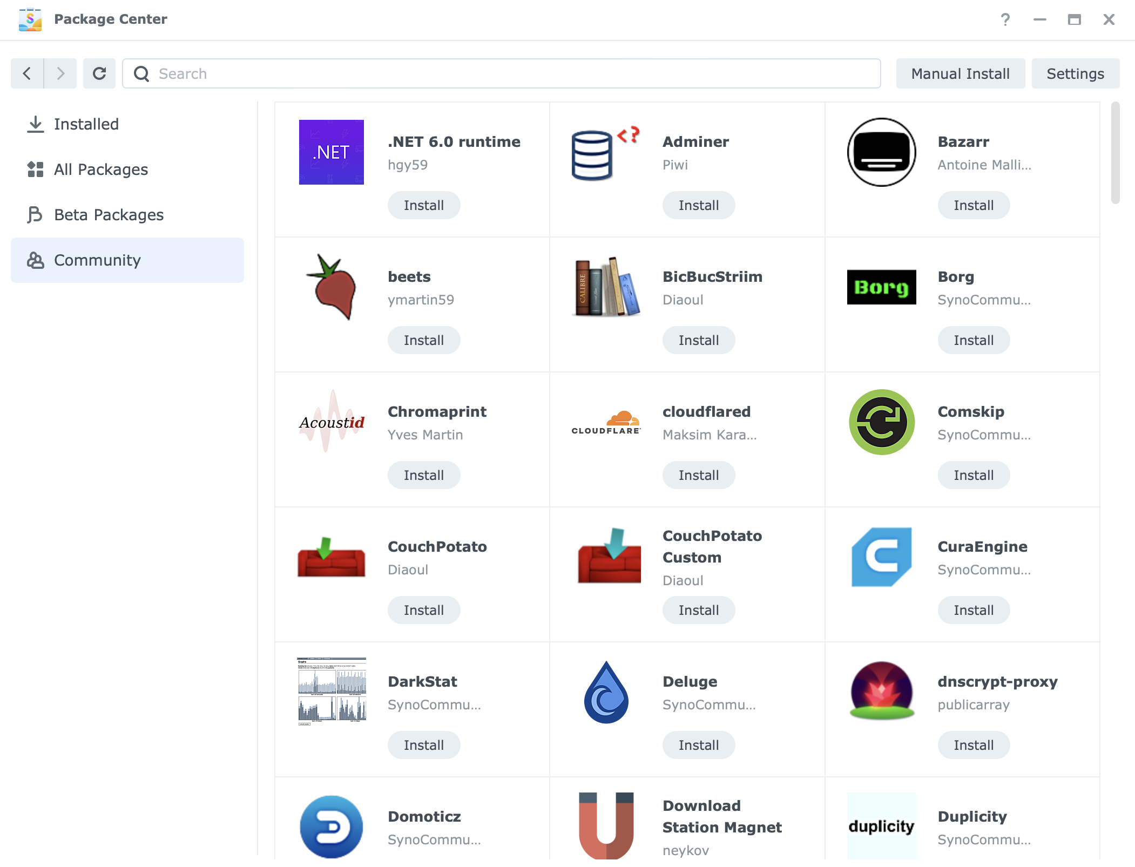Click author name neykov
The height and width of the screenshot is (867, 1135).
686,851
